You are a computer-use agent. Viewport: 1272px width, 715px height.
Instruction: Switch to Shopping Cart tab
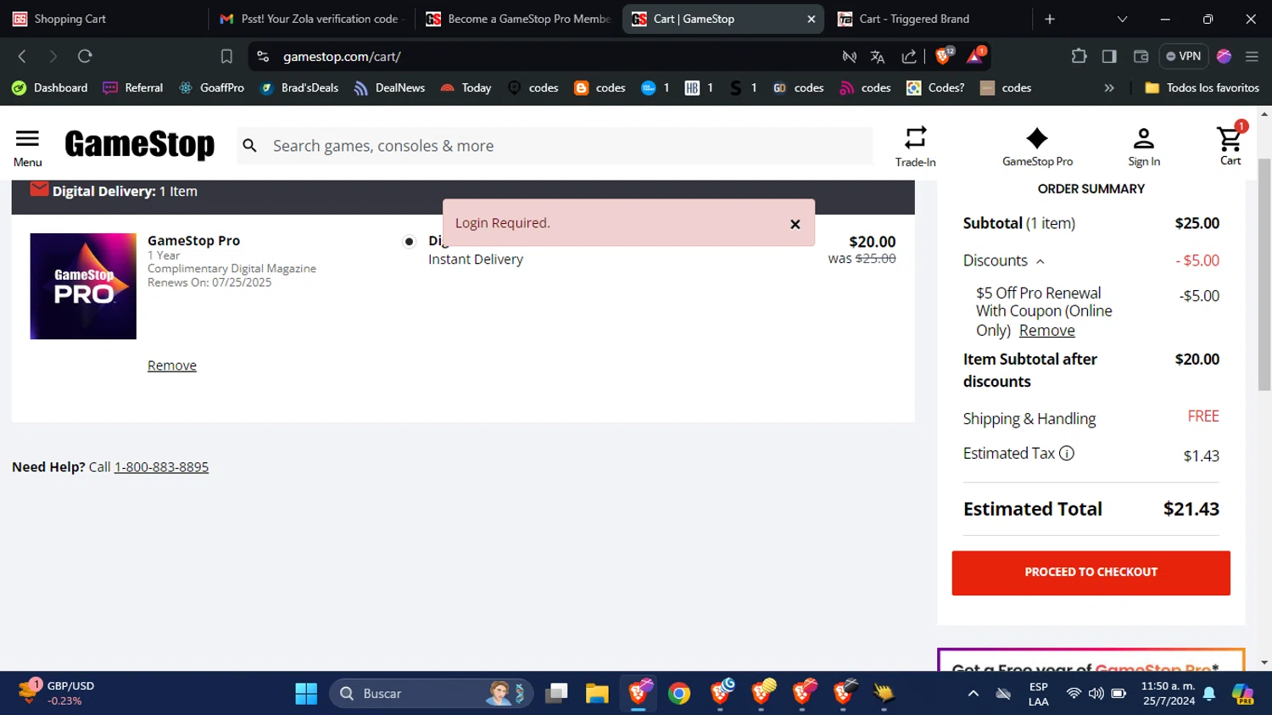103,19
